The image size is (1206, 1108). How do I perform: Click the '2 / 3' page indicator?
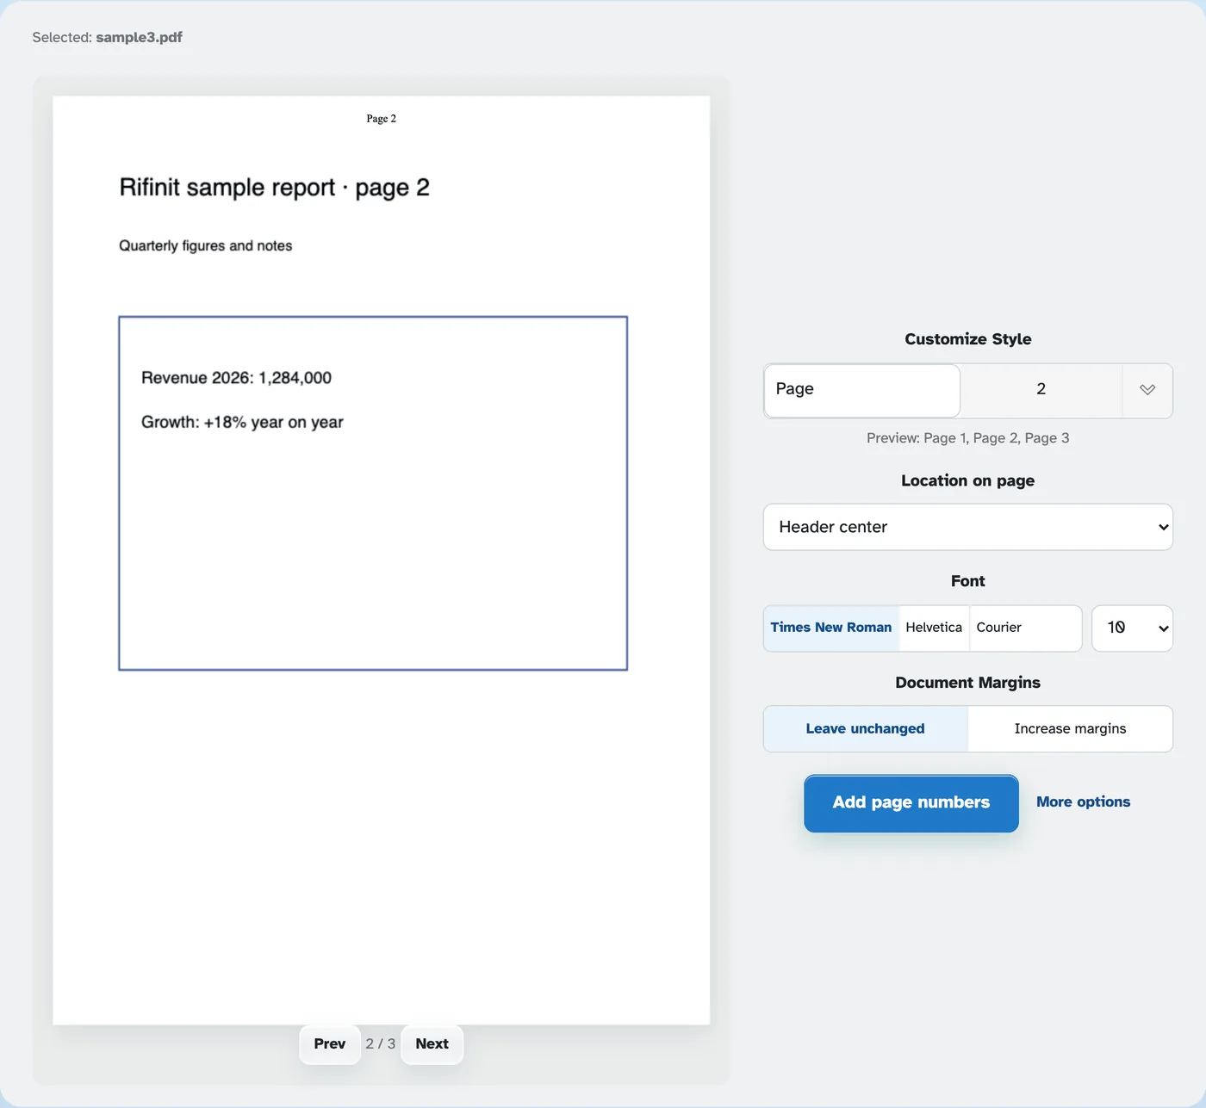(381, 1043)
